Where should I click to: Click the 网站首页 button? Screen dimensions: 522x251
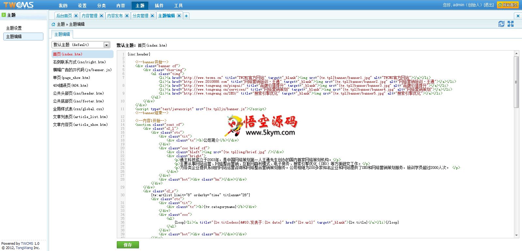508,5
